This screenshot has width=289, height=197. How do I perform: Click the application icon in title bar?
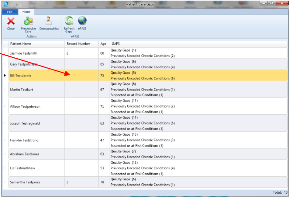pyautogui.click(x=6, y=4)
